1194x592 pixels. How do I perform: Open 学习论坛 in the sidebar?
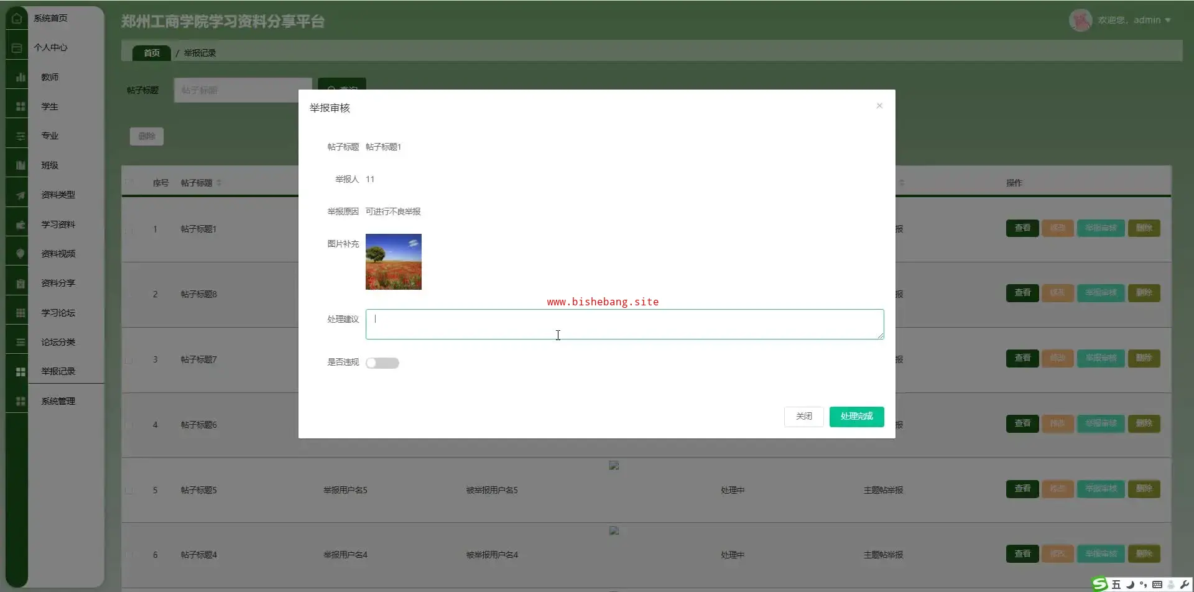[58, 313]
